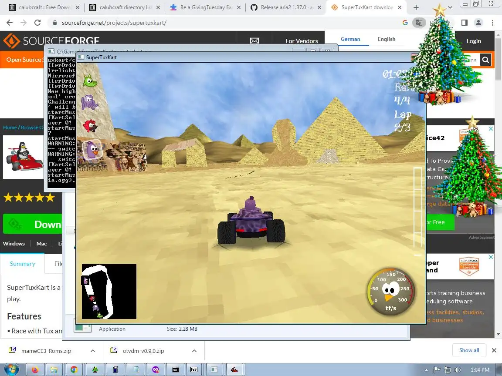Image resolution: width=502 pixels, height=376 pixels.
Task: Click the Firefox taskbar icon
Action: pyautogui.click(x=34, y=369)
